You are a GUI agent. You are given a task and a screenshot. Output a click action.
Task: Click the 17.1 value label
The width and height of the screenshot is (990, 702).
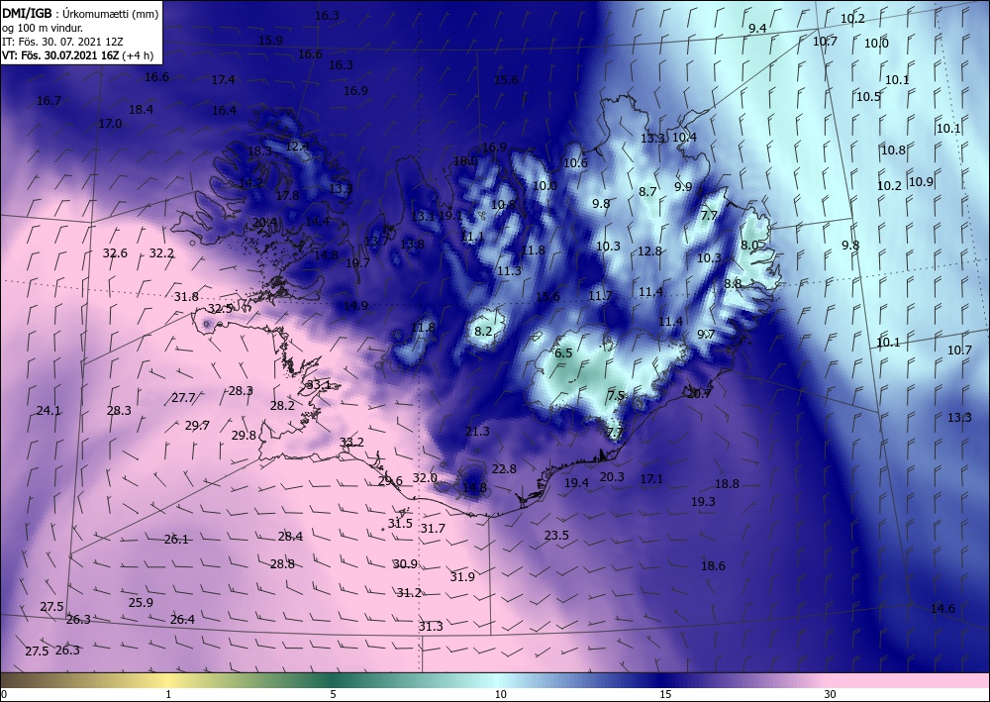tap(651, 479)
